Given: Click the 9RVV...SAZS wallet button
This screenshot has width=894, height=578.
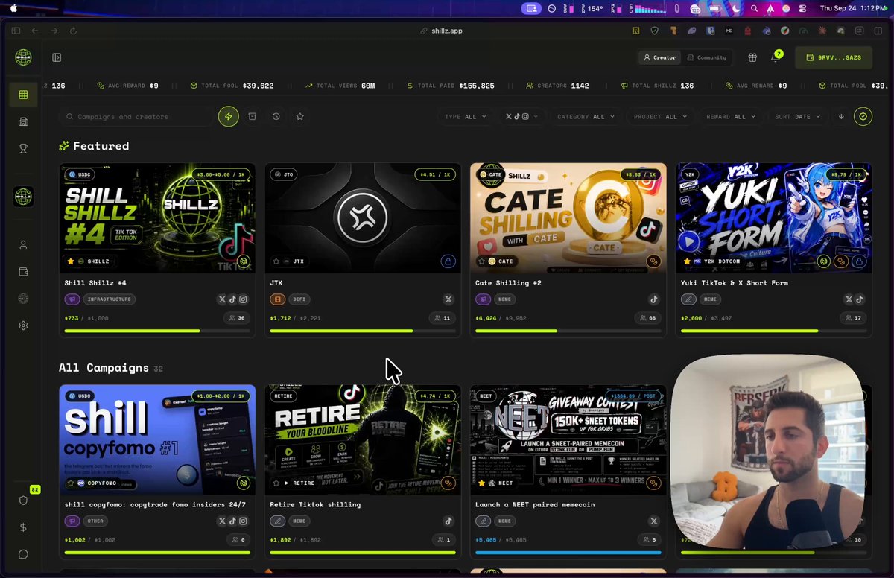Looking at the screenshot, I should tap(834, 57).
